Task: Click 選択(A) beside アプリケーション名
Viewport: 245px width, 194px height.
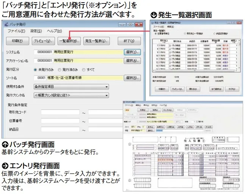Action: [132, 61]
